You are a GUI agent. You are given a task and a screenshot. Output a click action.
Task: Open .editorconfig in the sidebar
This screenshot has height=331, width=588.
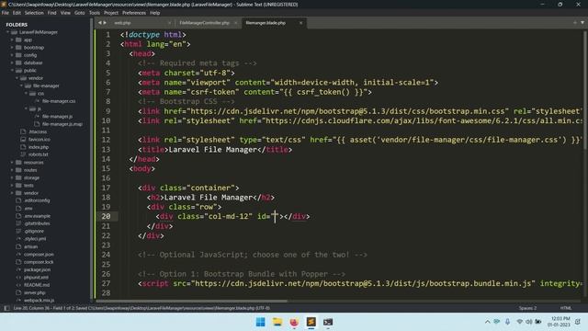[37, 200]
